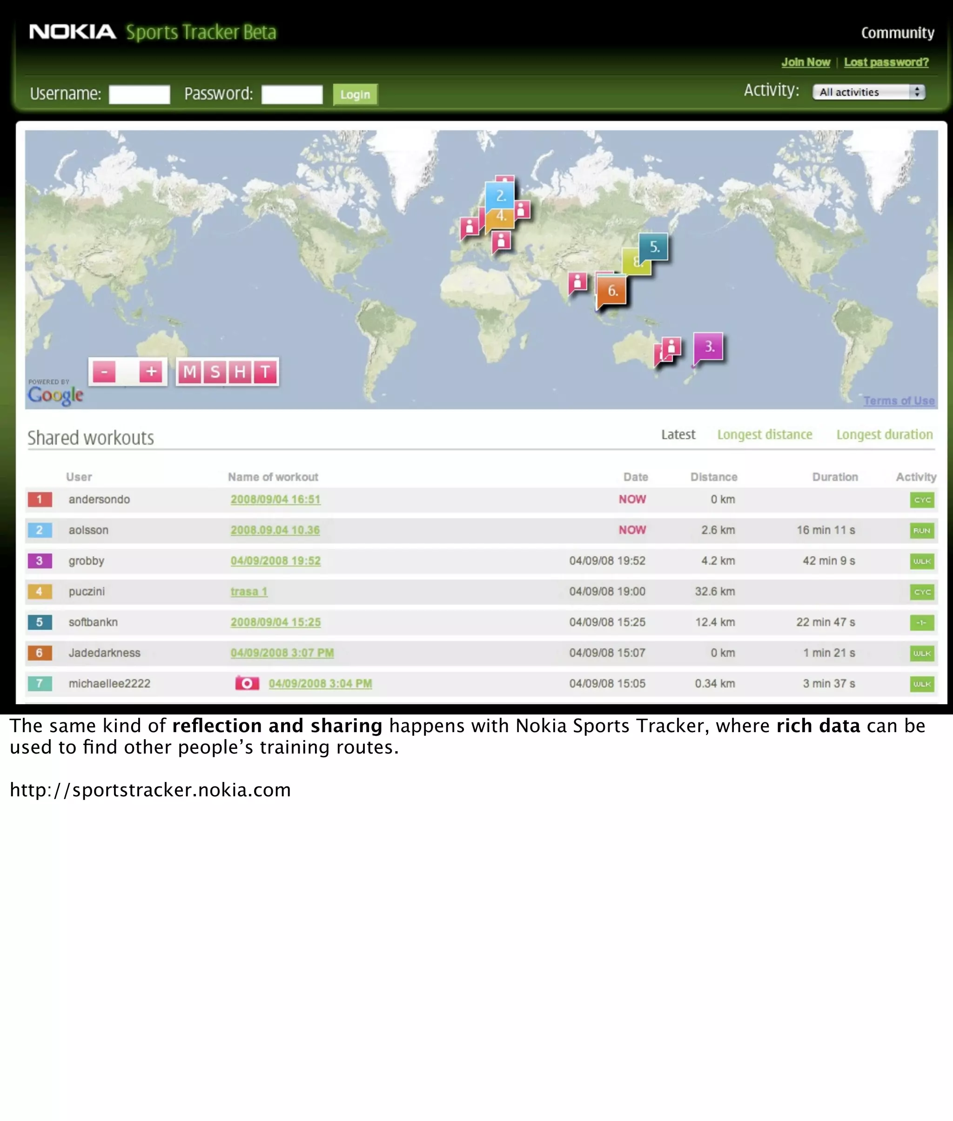Open workout 2008/09/04 15:25 by softbankn
The width and height of the screenshot is (953, 1121).
(275, 622)
